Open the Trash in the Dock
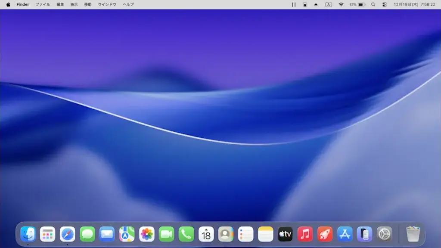This screenshot has width=441, height=248. point(412,235)
